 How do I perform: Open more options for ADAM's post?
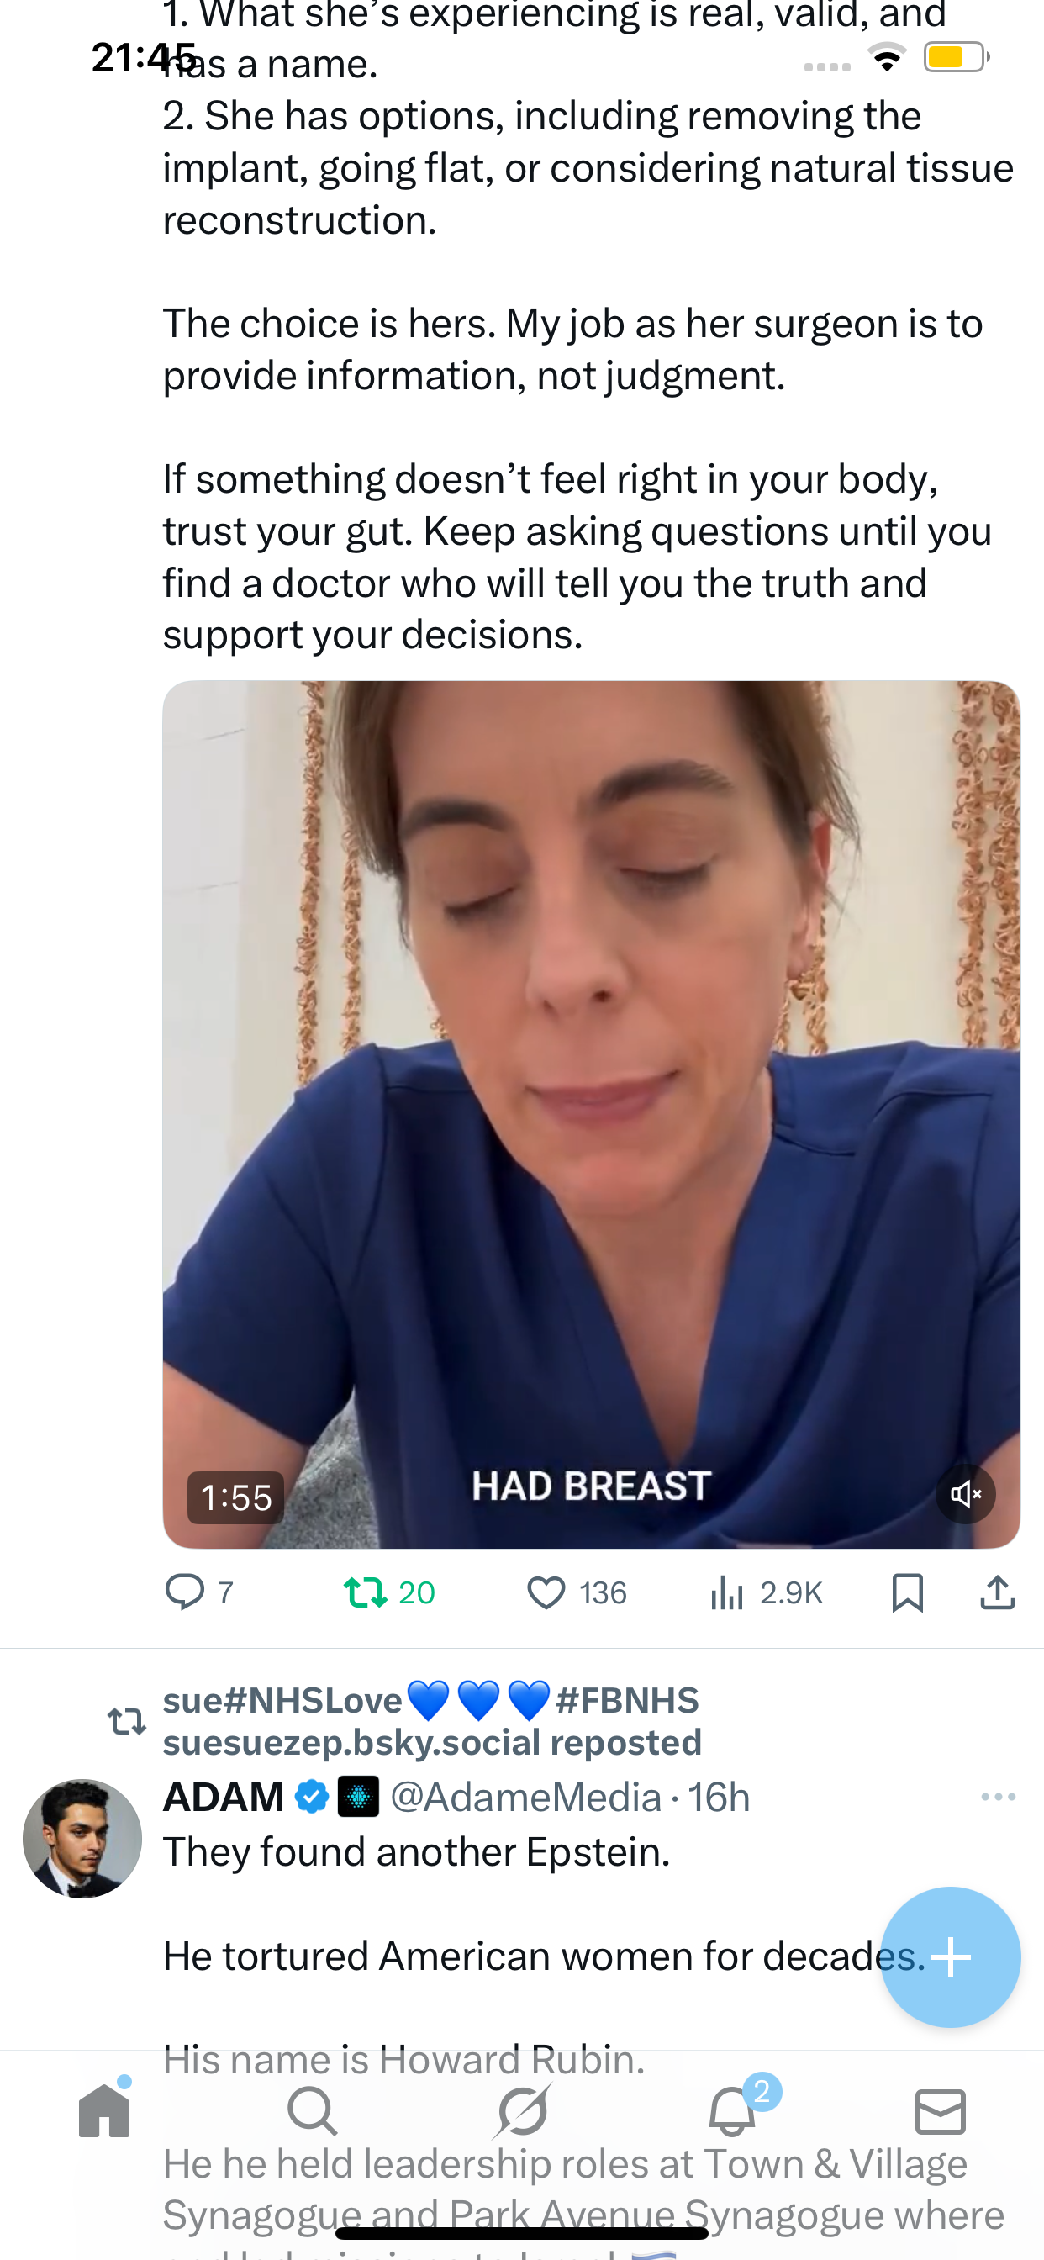coord(998,1797)
